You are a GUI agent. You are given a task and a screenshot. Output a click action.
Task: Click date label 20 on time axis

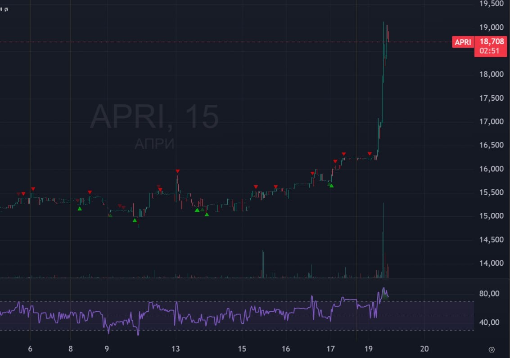pyautogui.click(x=424, y=349)
